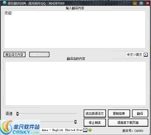Expand the 中文>>英文 language direction dropdown
151x135 pixels.
(146, 55)
